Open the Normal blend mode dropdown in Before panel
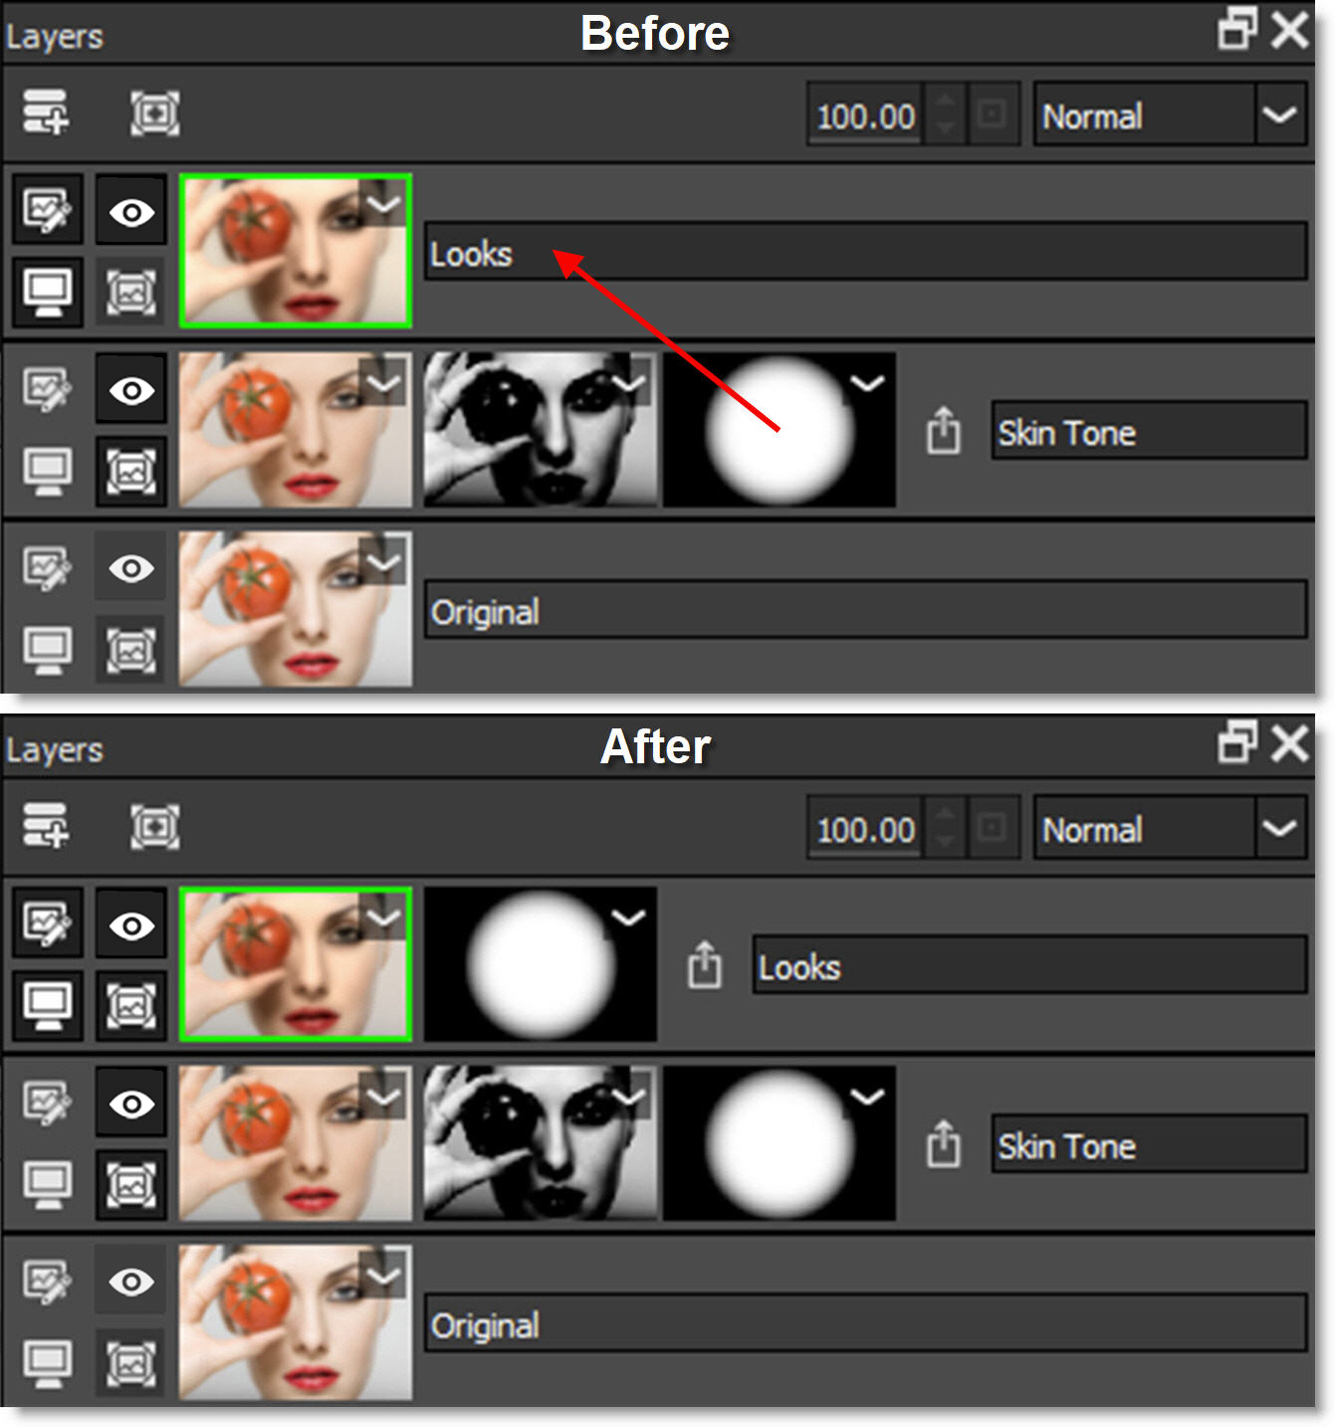Image resolution: width=1335 pixels, height=1428 pixels. (x=1278, y=115)
